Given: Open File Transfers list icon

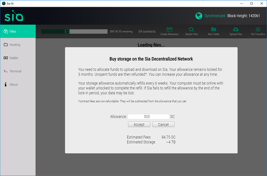Looking at the screenshot, I should coord(258,29).
